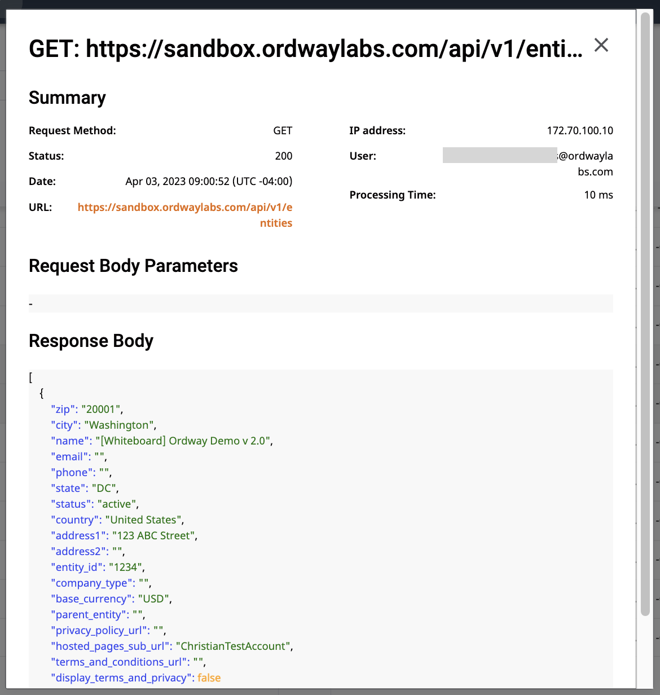This screenshot has width=660, height=695.
Task: Click the "company_type" JSON line
Action: click(x=101, y=583)
